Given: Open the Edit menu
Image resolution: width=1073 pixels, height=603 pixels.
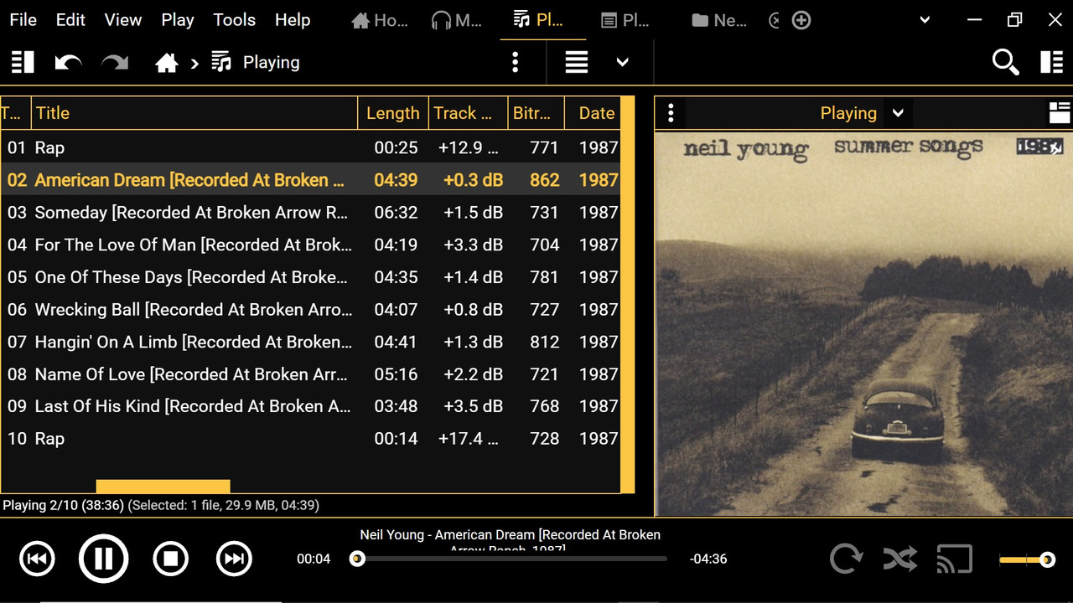Looking at the screenshot, I should point(70,20).
